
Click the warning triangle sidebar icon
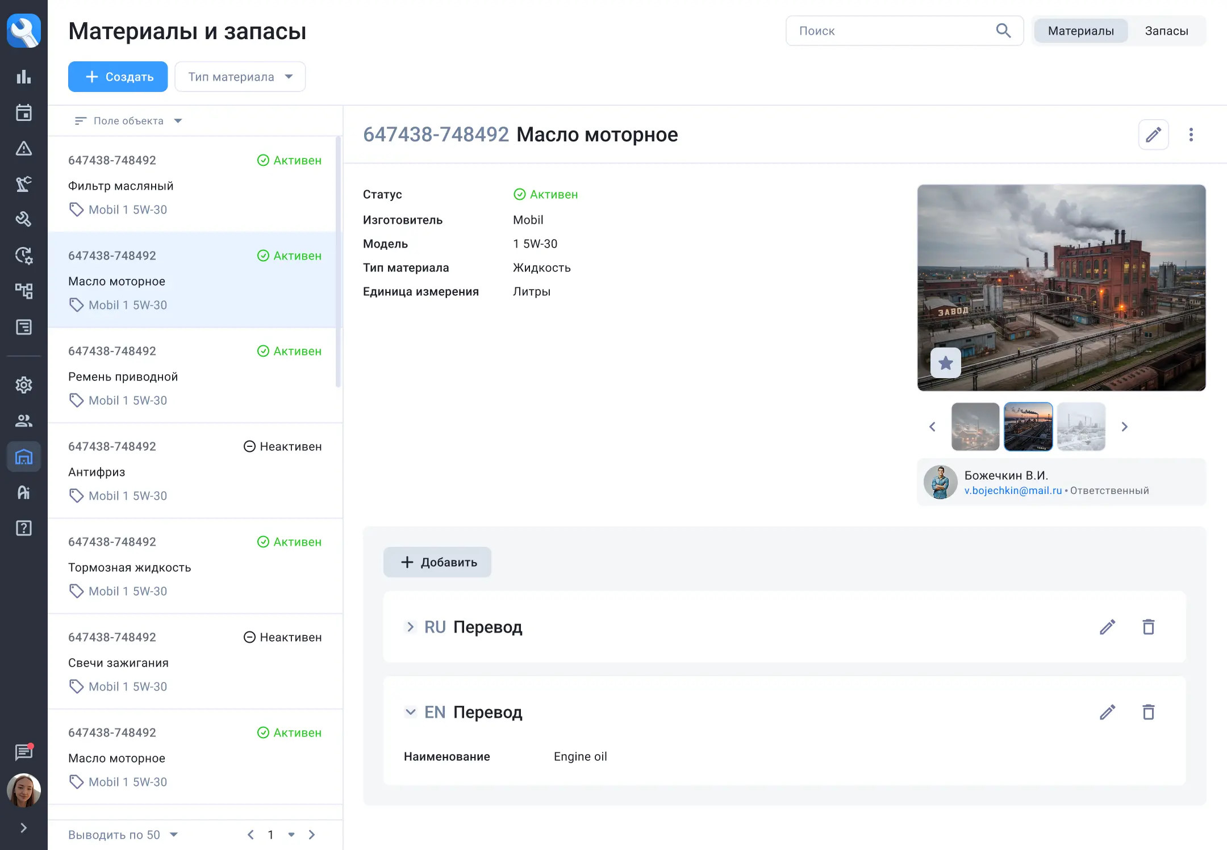[23, 149]
